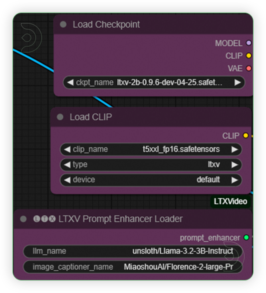The image size is (266, 293).
Task: Select next ckpt_name with the right arrow
Action: click(x=238, y=82)
